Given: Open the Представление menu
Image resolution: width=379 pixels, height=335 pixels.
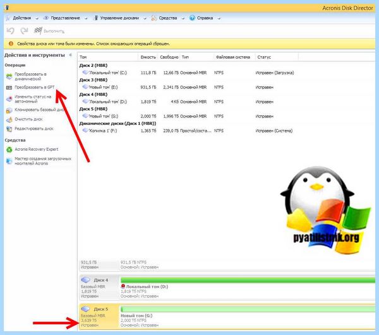Looking at the screenshot, I should click(65, 18).
